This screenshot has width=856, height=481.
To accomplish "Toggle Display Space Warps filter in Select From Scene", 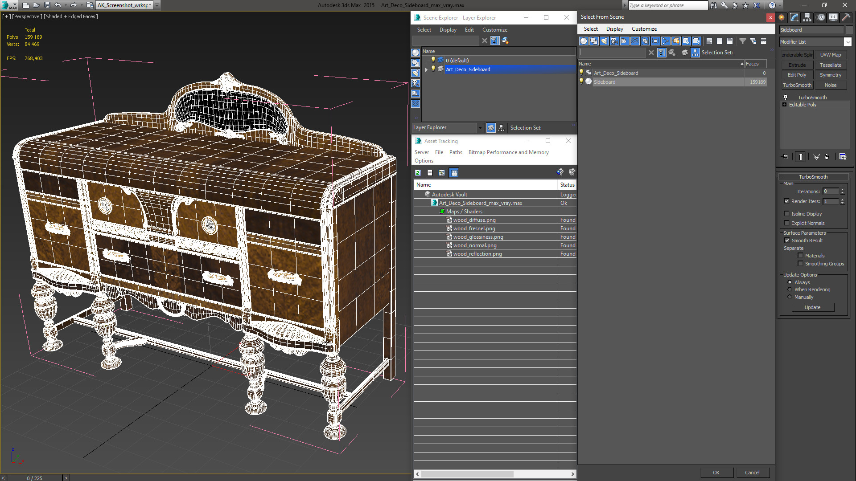I will click(x=635, y=41).
